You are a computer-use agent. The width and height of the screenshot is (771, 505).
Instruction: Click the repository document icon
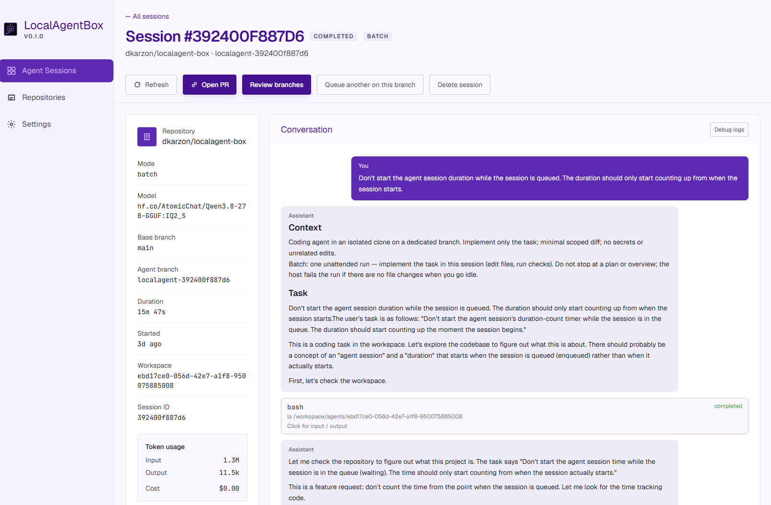pyautogui.click(x=147, y=137)
